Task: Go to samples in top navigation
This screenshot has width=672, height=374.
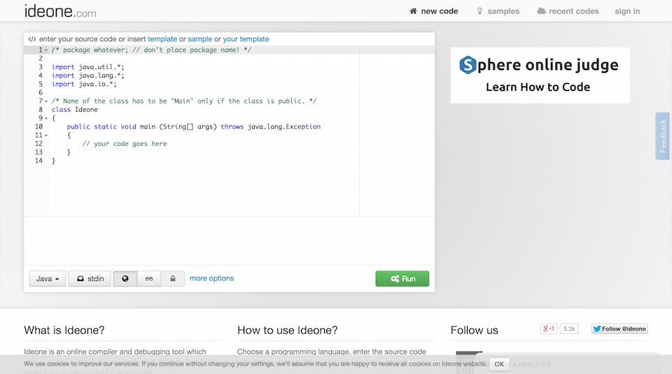Action: point(503,11)
